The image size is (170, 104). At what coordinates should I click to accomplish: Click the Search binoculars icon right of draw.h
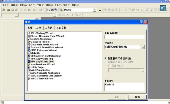click(x=99, y=10)
